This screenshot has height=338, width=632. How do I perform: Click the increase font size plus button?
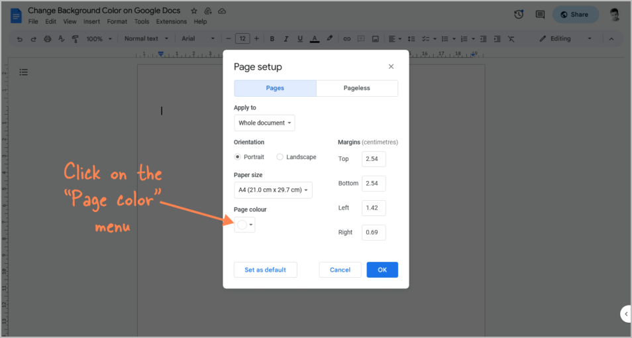[x=256, y=38]
